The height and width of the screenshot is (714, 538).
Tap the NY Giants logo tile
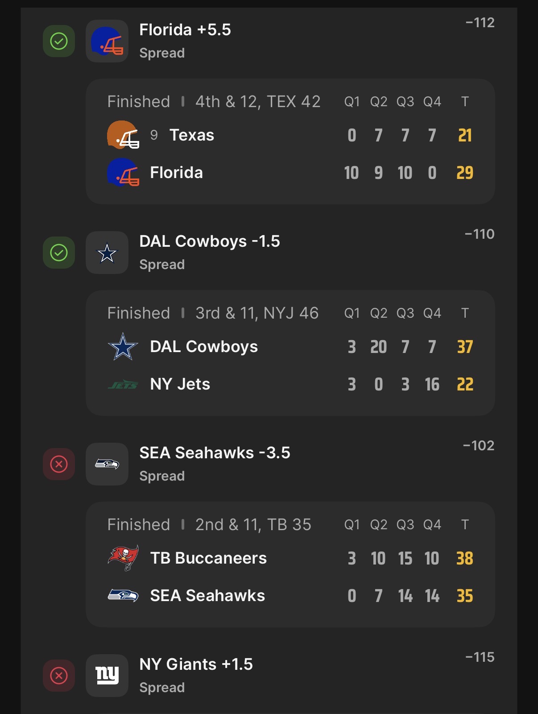107,676
